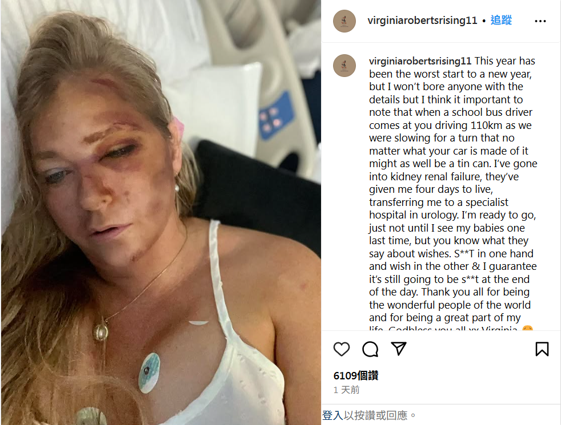Share the post using the paper plane icon
Viewport: 561px width, 425px height.
pos(399,349)
